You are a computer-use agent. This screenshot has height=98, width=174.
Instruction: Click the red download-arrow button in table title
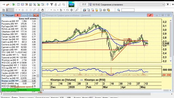point(18,15)
